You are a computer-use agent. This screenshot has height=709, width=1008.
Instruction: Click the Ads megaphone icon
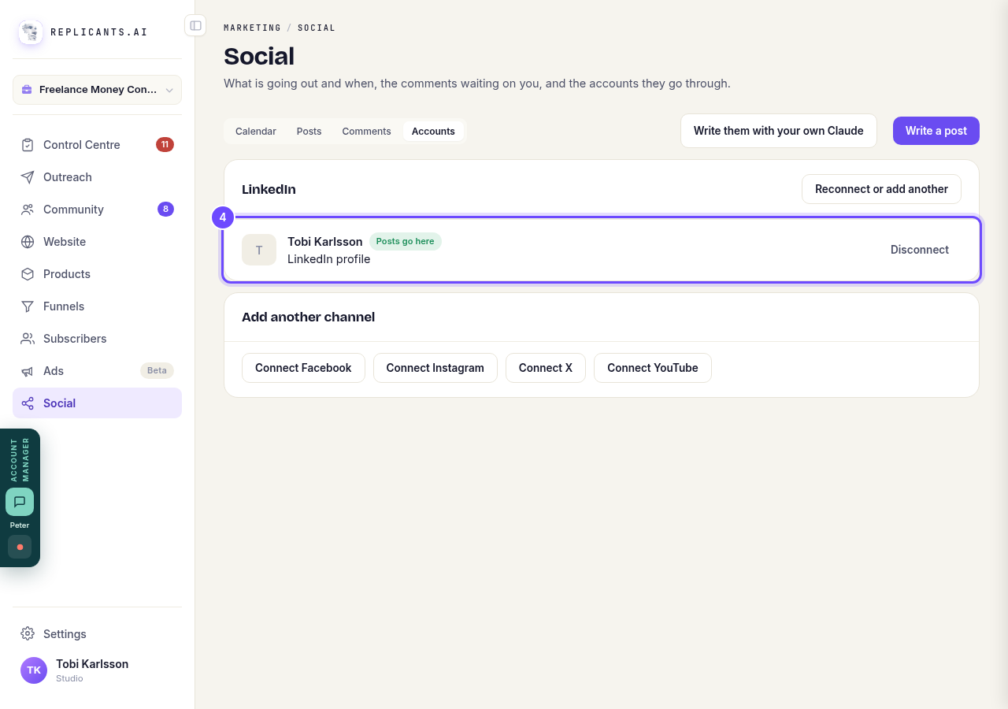coord(28,371)
